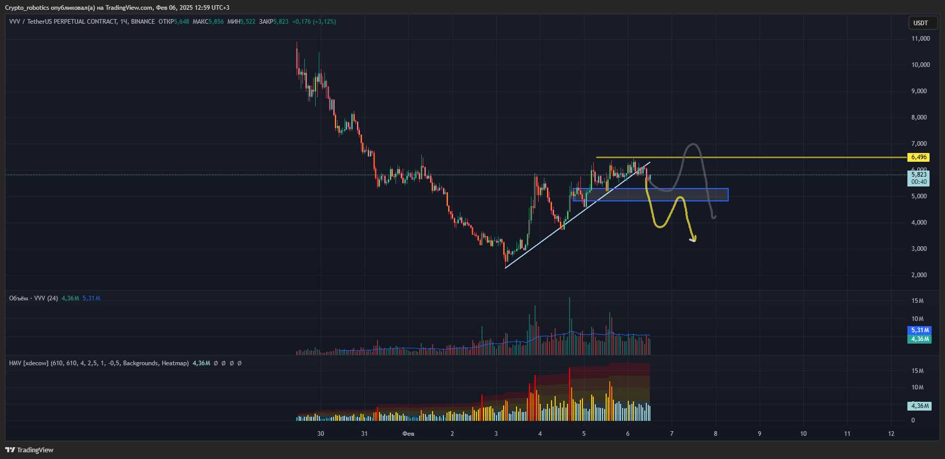Click the 10,000 price scale label
The height and width of the screenshot is (459, 945).
click(x=920, y=65)
